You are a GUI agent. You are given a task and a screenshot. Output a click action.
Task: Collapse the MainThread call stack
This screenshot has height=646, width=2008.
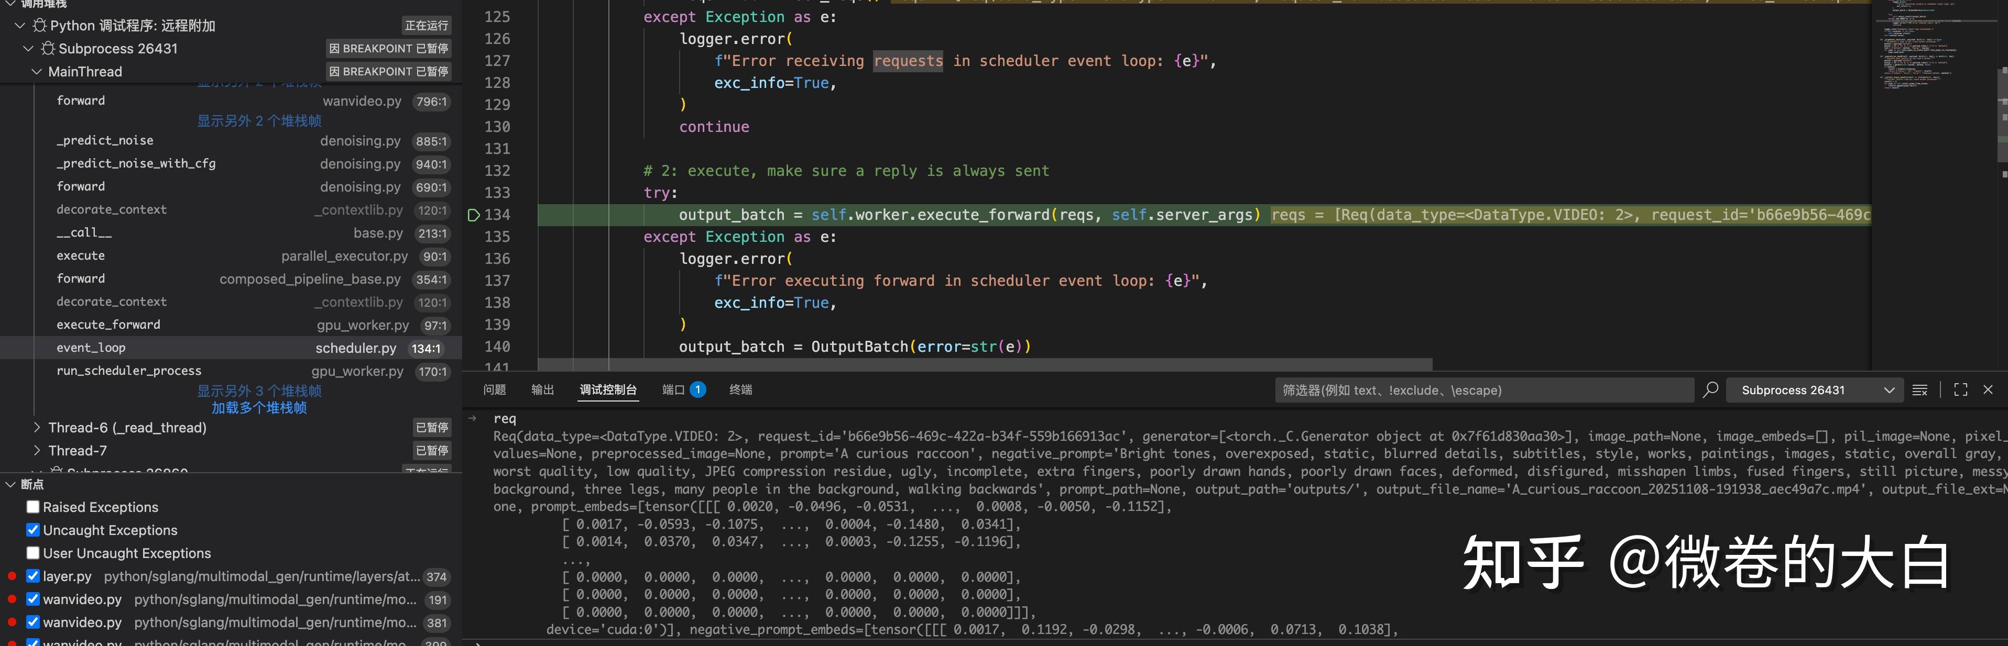pyautogui.click(x=37, y=72)
